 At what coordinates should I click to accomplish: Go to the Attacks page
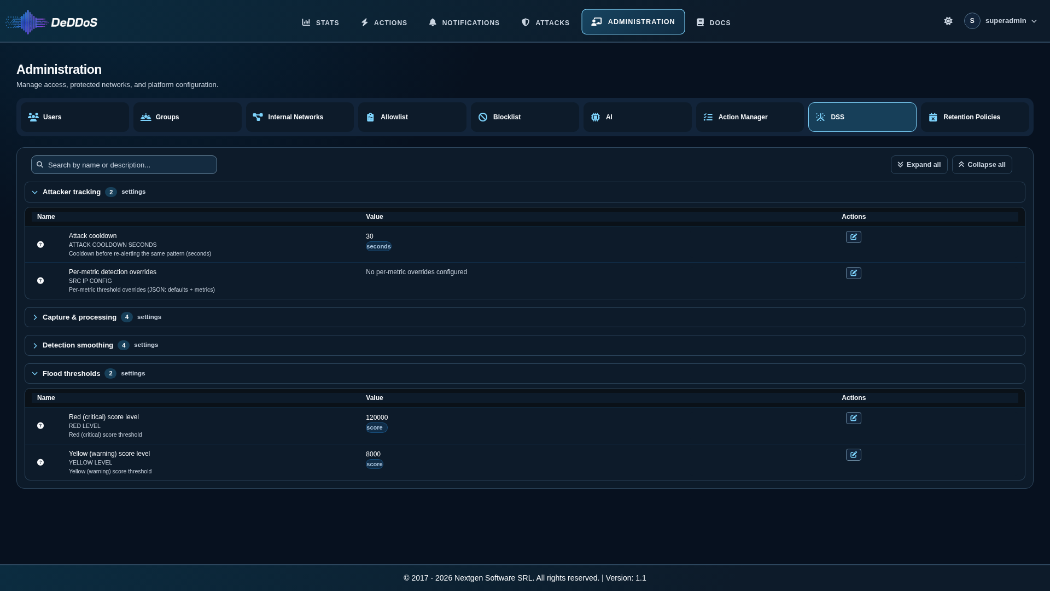coord(545,22)
